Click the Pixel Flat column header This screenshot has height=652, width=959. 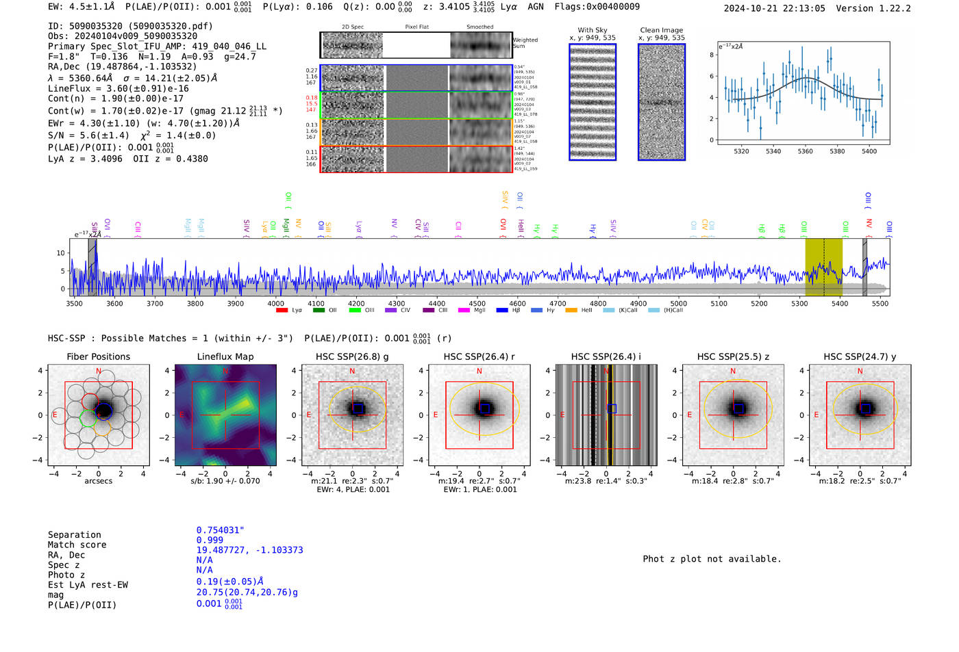point(416,27)
